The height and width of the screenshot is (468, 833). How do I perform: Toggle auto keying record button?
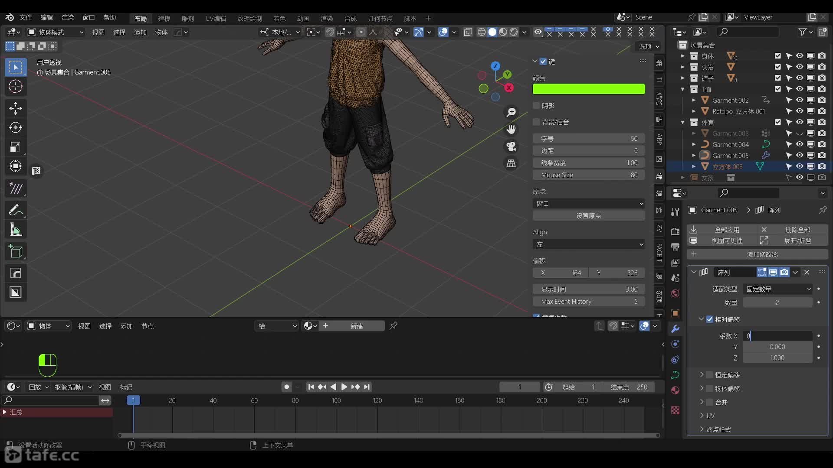[x=287, y=387]
